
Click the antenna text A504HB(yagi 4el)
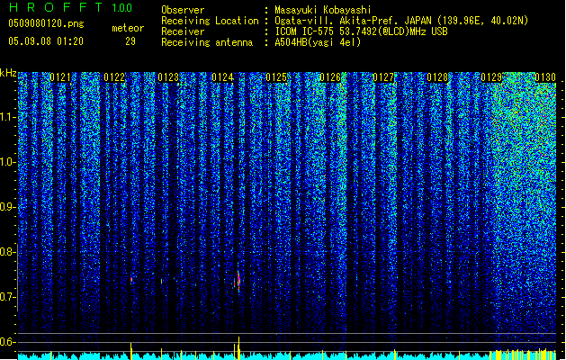318,42
